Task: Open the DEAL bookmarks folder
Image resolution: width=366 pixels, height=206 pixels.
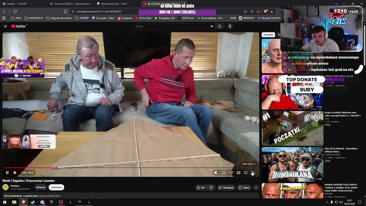Action: click(x=16, y=18)
